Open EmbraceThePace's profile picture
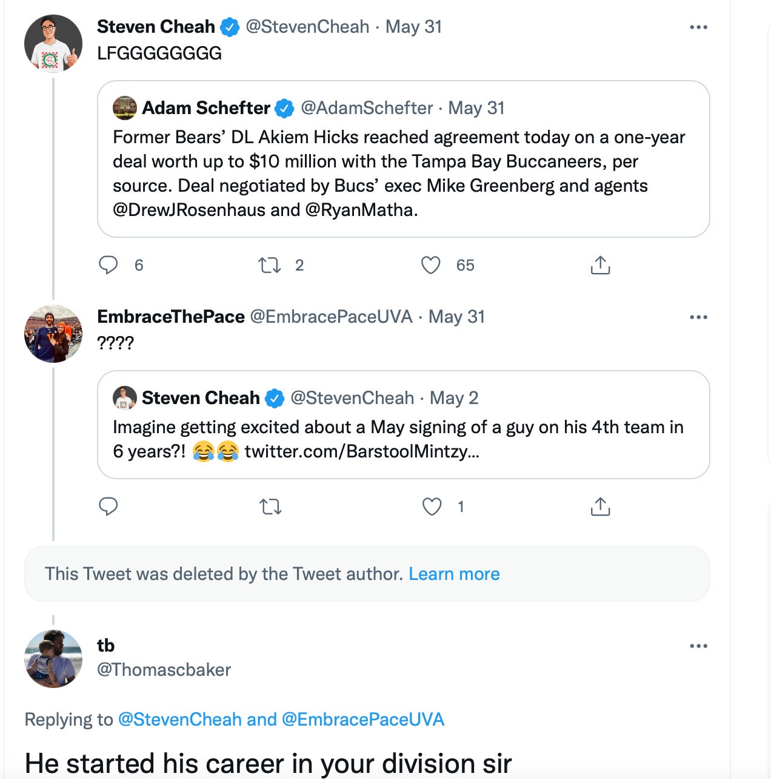The height and width of the screenshot is (779, 771). (53, 334)
